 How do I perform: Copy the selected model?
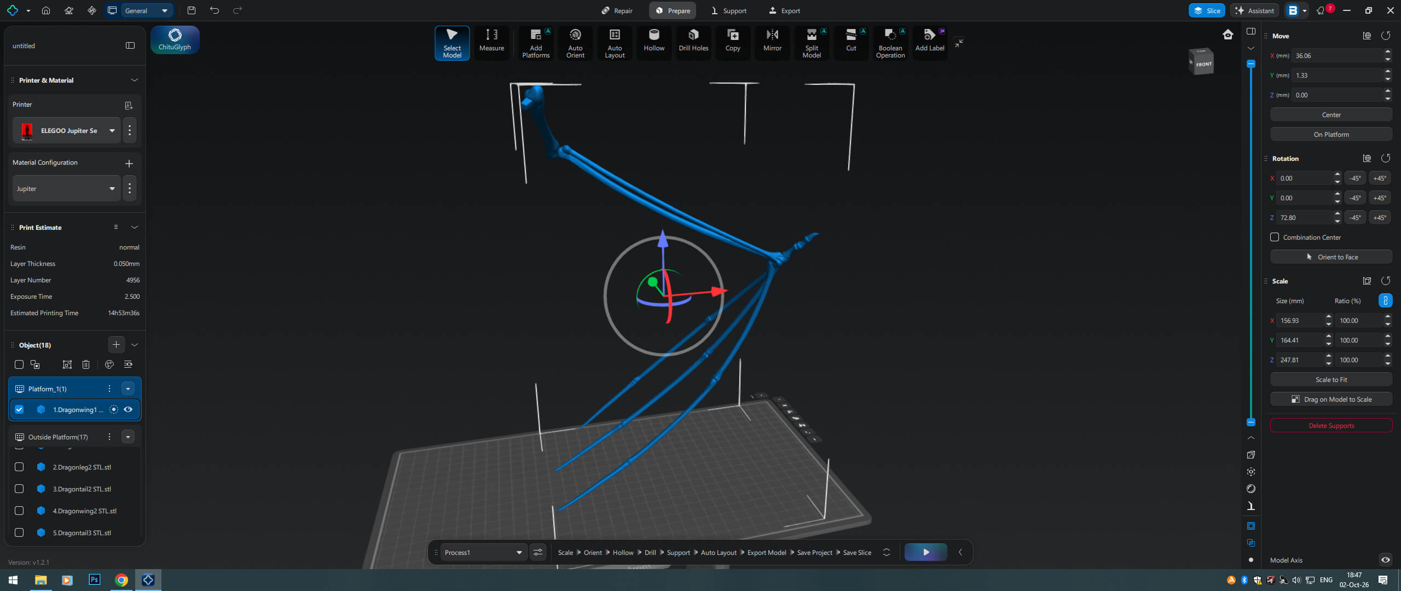tap(732, 43)
